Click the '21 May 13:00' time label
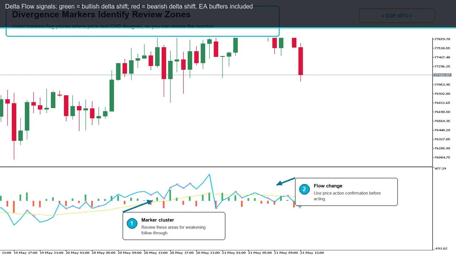Screen dimensions: 456x256 (312, 253)
